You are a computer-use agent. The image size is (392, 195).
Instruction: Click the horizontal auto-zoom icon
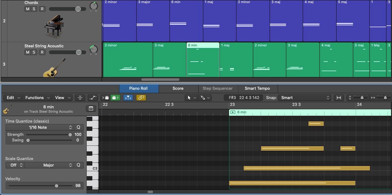tap(339, 97)
